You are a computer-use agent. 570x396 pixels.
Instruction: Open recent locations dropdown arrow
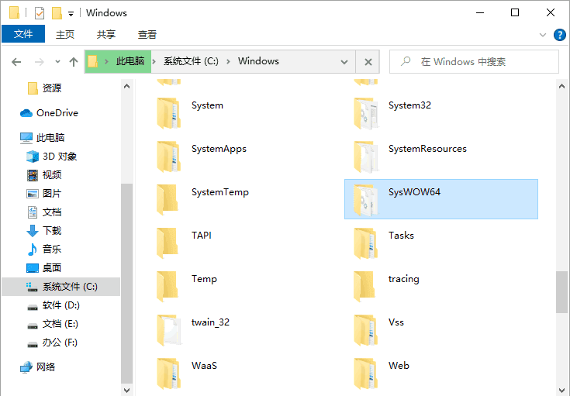click(x=57, y=61)
